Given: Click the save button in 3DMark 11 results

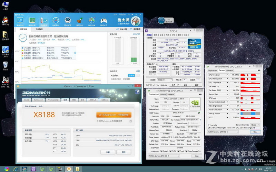Looking at the screenshot, I should pyautogui.click(x=124, y=152).
